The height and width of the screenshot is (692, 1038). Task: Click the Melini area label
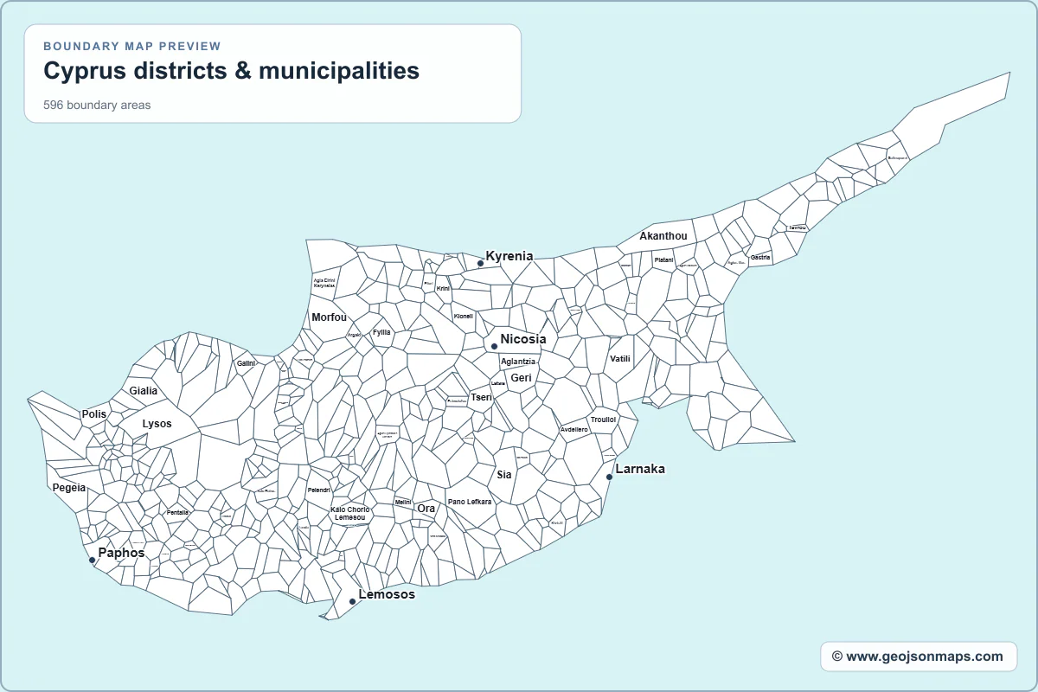click(403, 503)
